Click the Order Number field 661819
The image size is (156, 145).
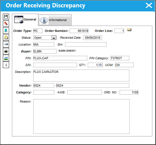coord(79,31)
